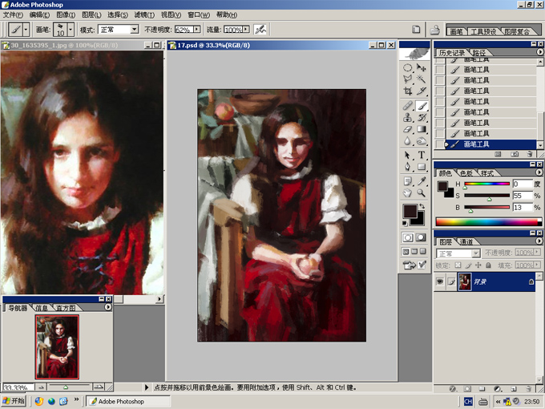This screenshot has height=409, width=545.
Task: Select the Notes tool
Action: point(408,181)
